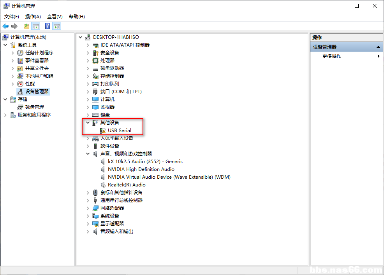Select the USB Serial warning device icon
Viewport: 384px width, 275px height.
coord(103,131)
